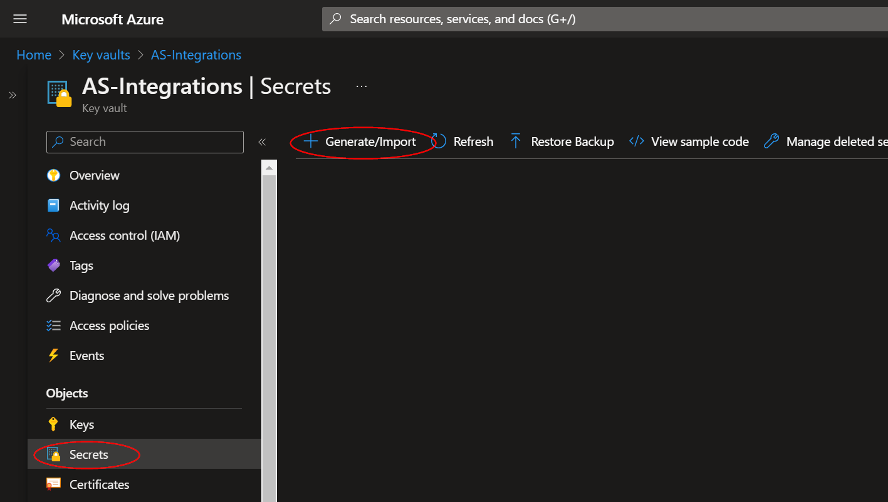Click the Key vault resource icon
The width and height of the screenshot is (888, 502).
coord(60,94)
